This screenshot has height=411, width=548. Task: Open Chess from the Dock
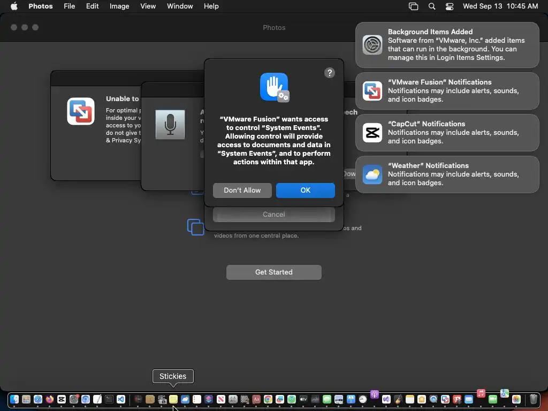(245, 399)
